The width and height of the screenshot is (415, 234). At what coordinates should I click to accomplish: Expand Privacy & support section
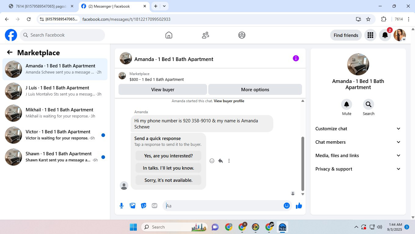pos(358,169)
